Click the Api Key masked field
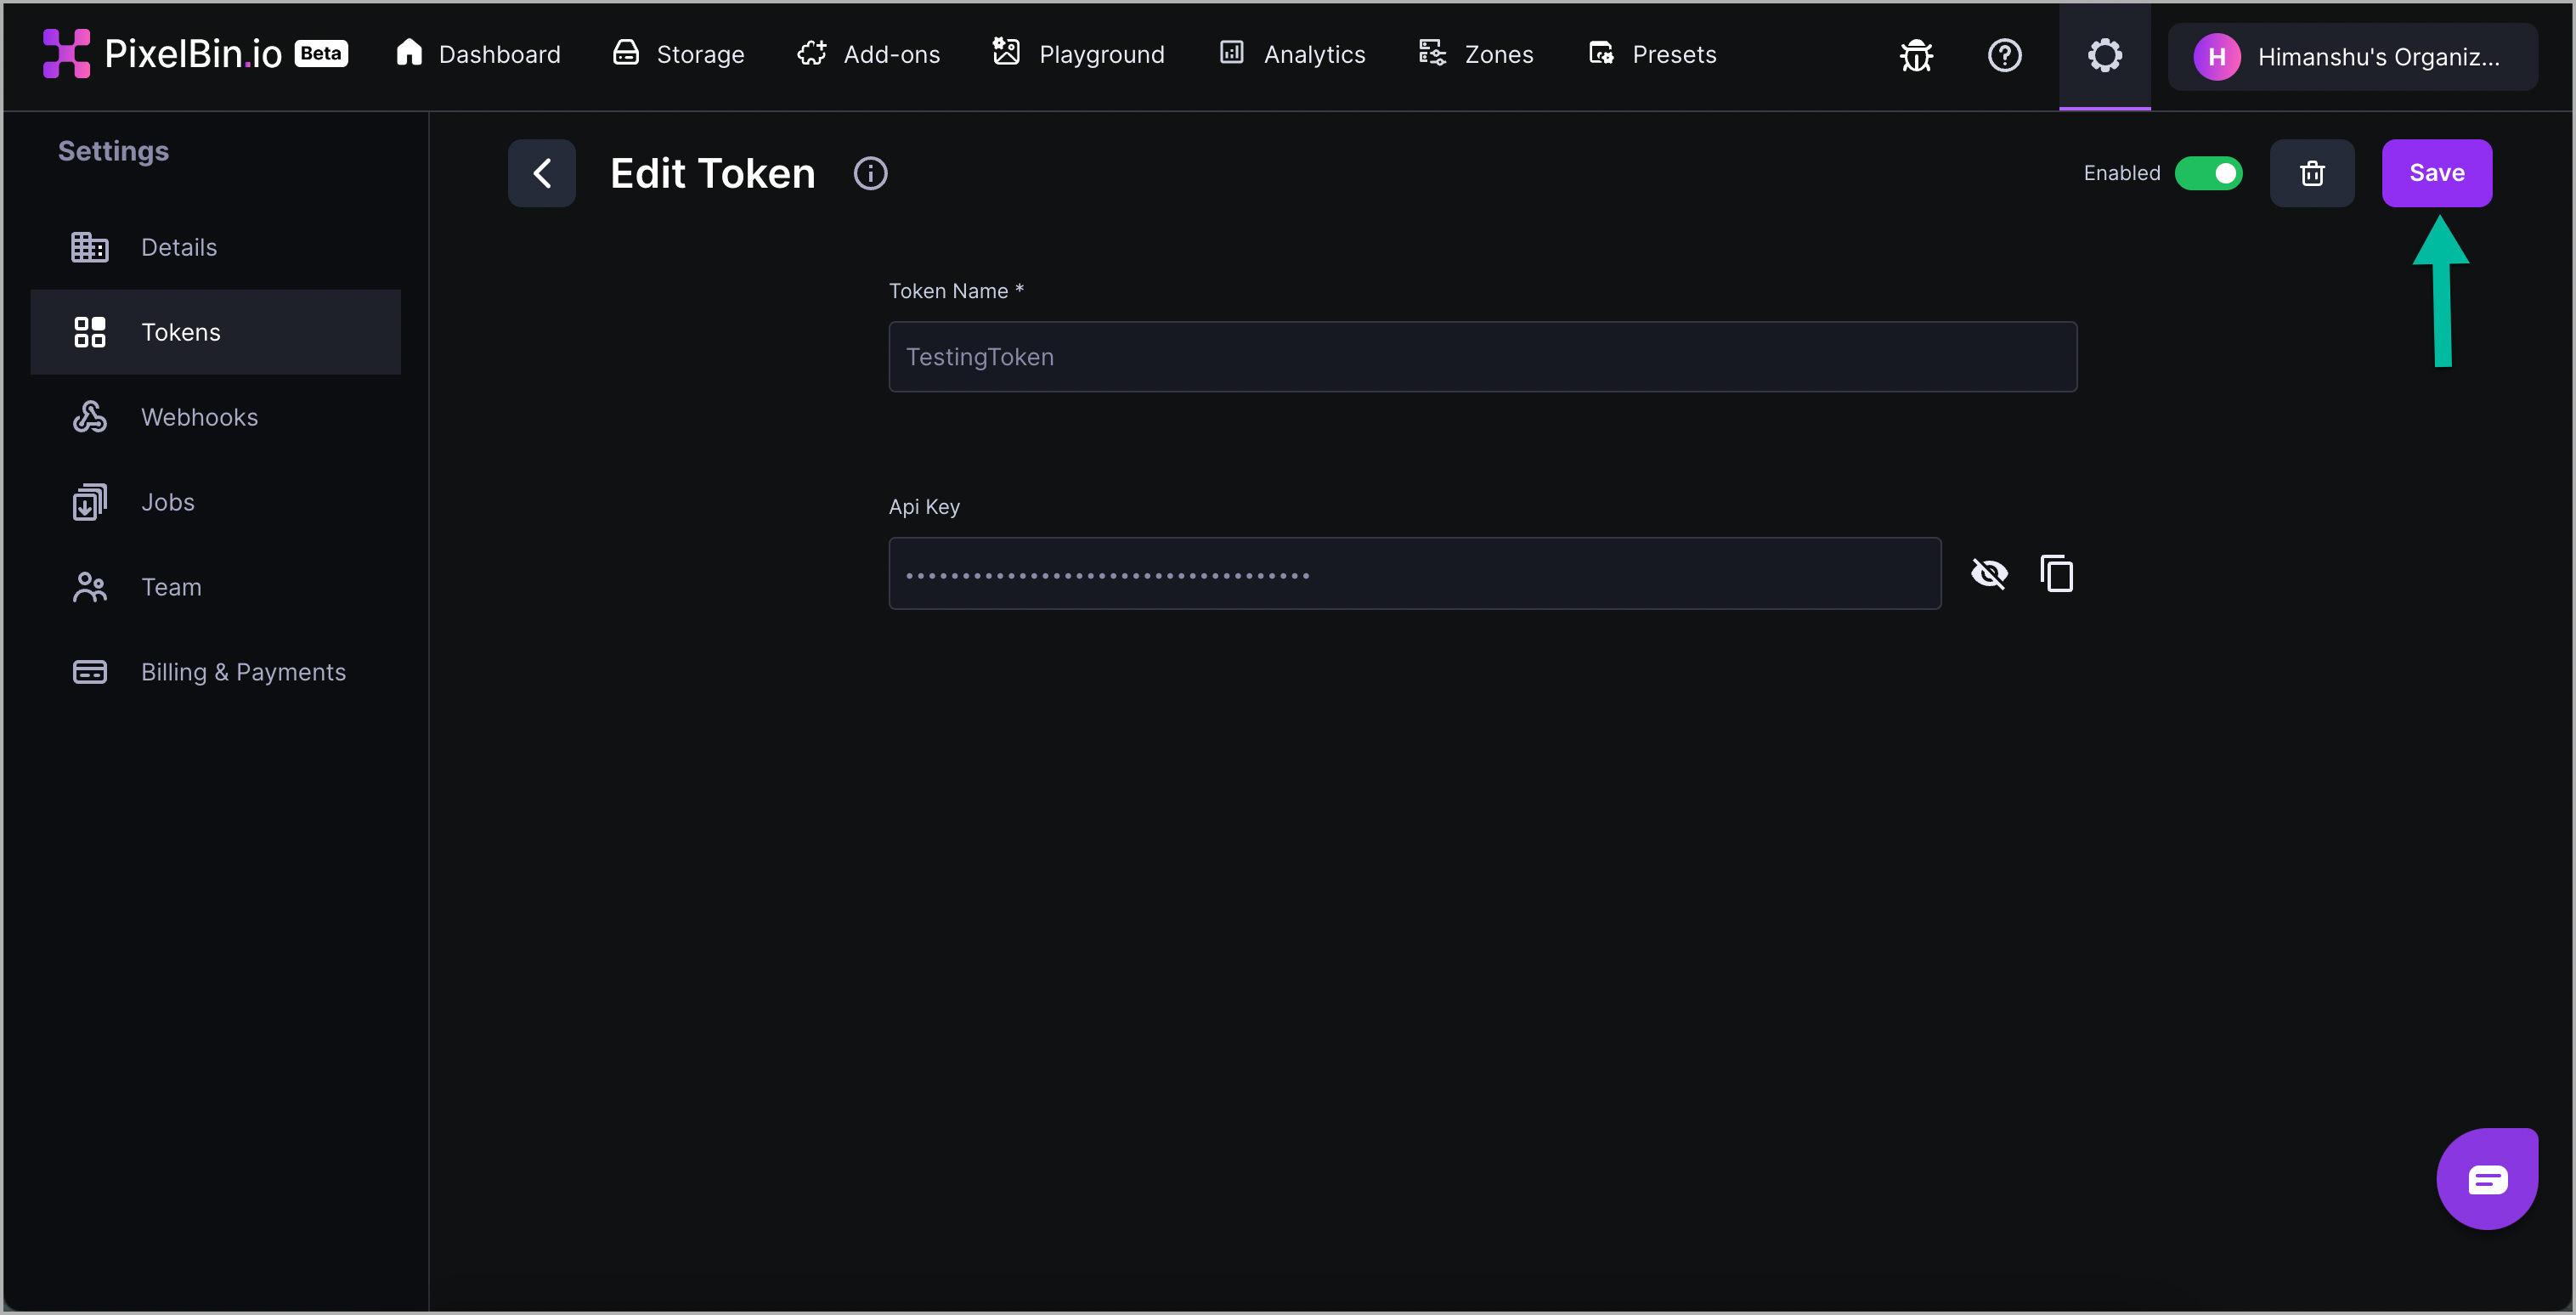Image resolution: width=2576 pixels, height=1315 pixels. click(x=1415, y=573)
